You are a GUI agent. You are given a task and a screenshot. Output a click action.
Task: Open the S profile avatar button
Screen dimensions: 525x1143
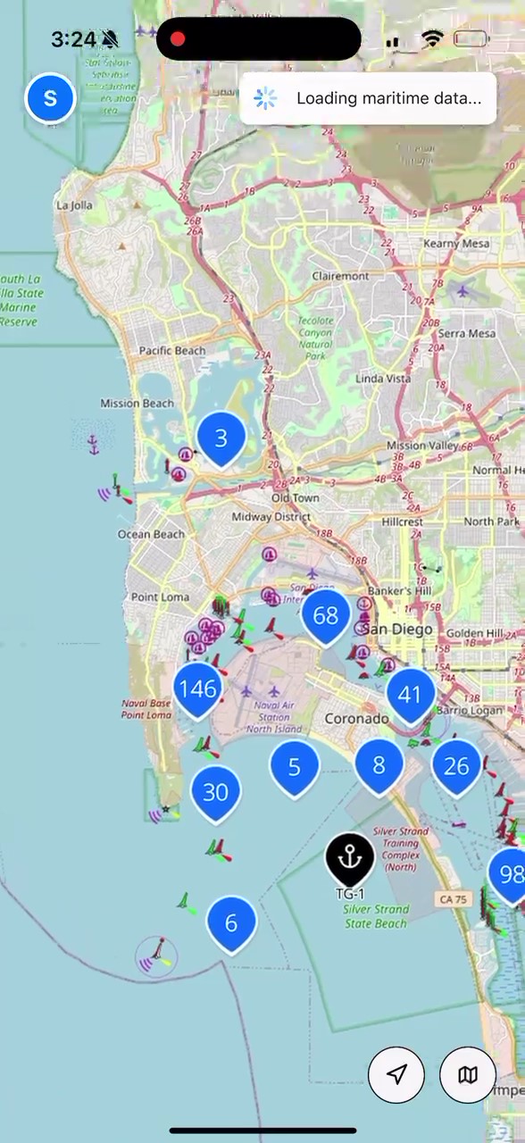pyautogui.click(x=50, y=98)
